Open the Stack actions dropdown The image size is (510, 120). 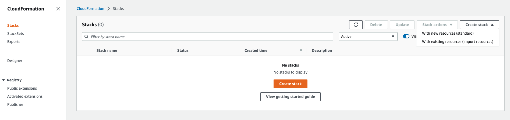(x=437, y=25)
